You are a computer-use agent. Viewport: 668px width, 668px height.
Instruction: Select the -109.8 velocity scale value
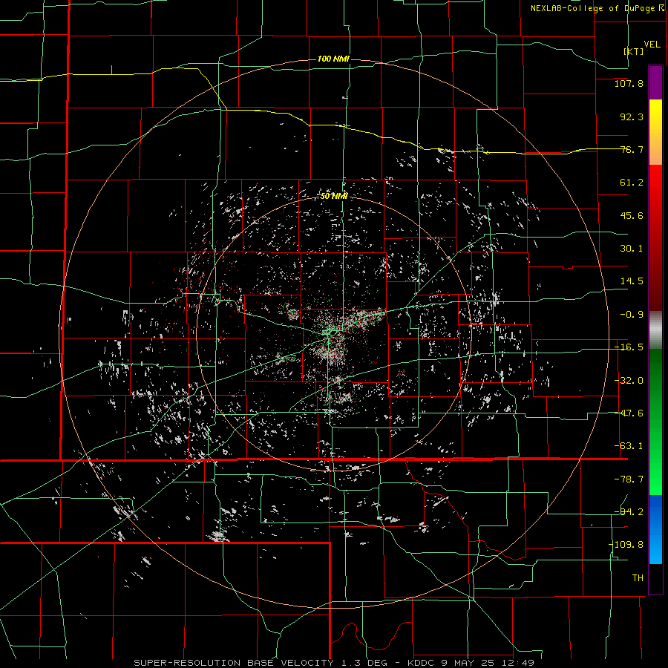[x=626, y=545]
